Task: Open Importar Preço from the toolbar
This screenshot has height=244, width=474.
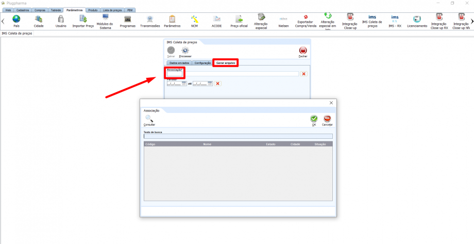Action: (x=83, y=19)
